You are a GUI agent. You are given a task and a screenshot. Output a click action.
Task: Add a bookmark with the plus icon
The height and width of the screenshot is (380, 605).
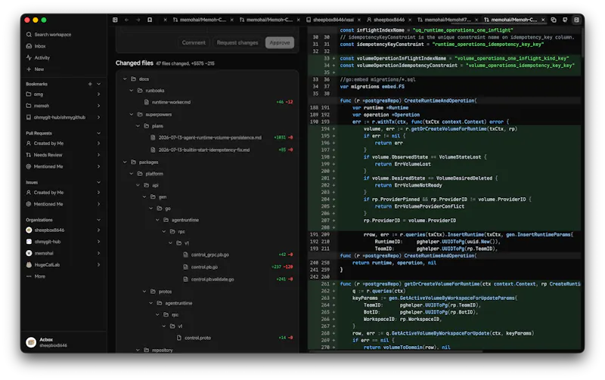pos(90,84)
